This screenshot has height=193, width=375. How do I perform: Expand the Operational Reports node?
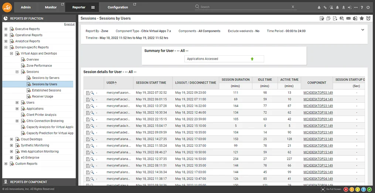click(x=6, y=35)
